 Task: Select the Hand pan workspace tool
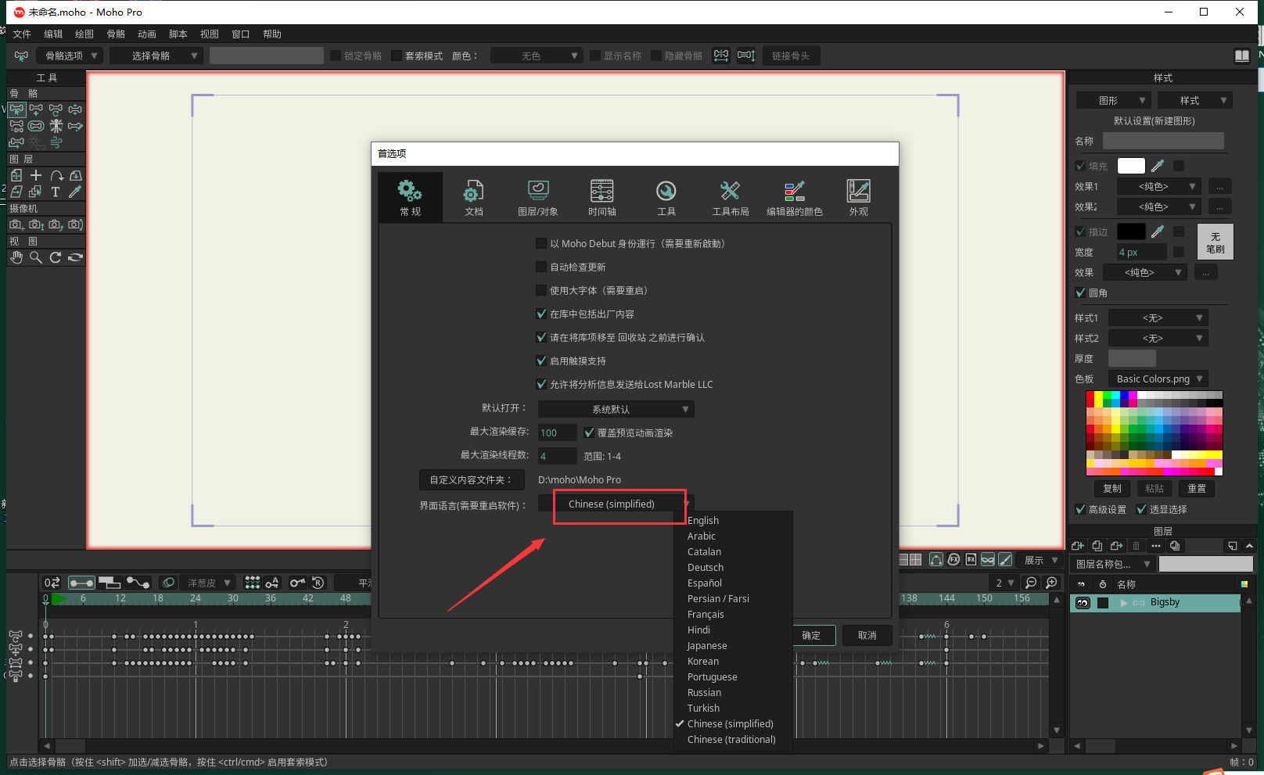point(16,257)
